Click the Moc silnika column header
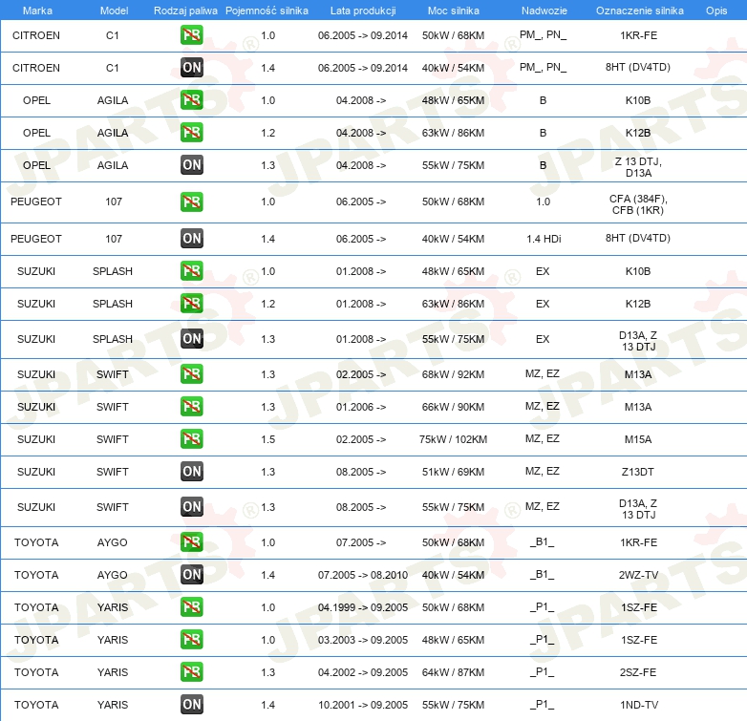This screenshot has height=721, width=747. point(454,11)
